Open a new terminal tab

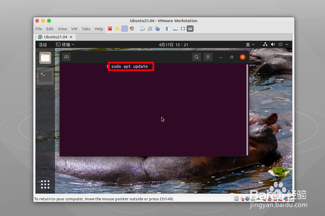click(x=66, y=57)
